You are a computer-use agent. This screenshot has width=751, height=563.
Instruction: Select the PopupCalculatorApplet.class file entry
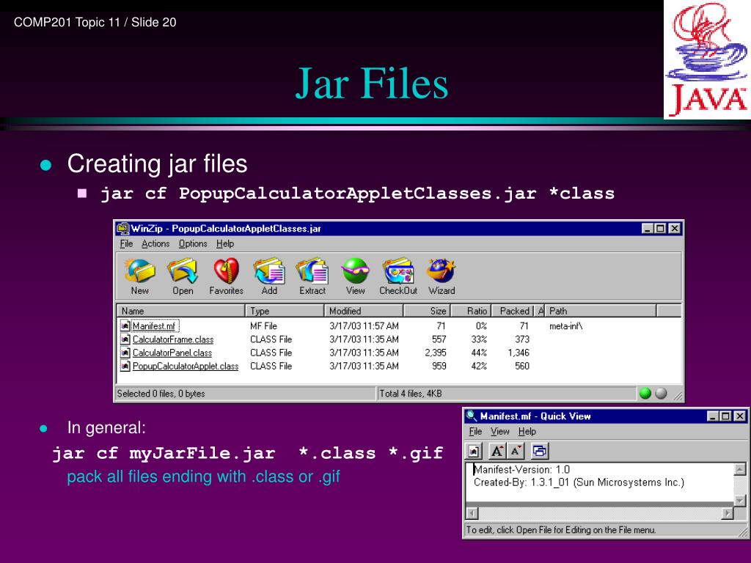click(186, 367)
